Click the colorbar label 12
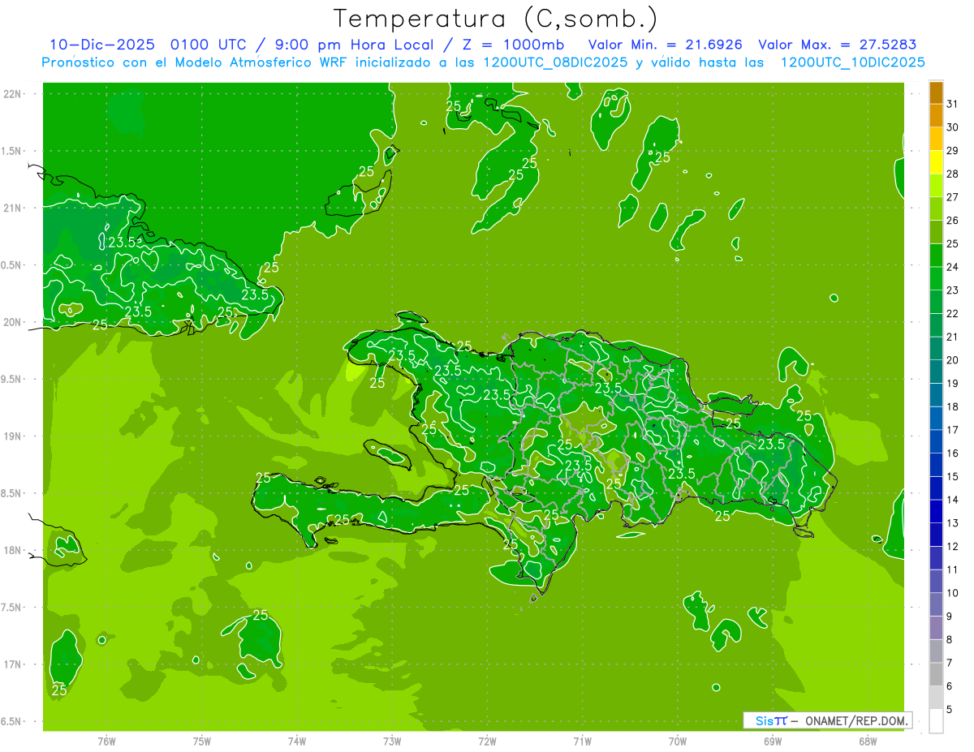The width and height of the screenshot is (974, 752). pyautogui.click(x=952, y=547)
